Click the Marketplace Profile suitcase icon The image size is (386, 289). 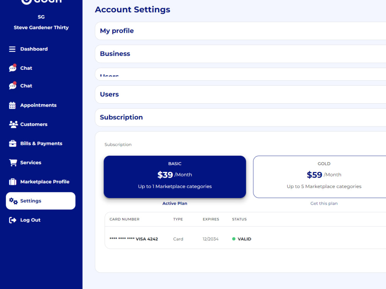coord(13,182)
